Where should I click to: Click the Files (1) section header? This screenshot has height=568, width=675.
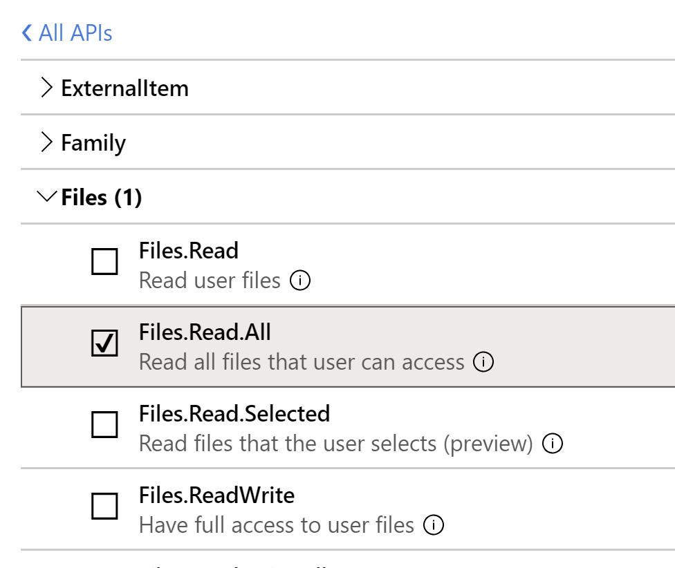click(x=102, y=198)
